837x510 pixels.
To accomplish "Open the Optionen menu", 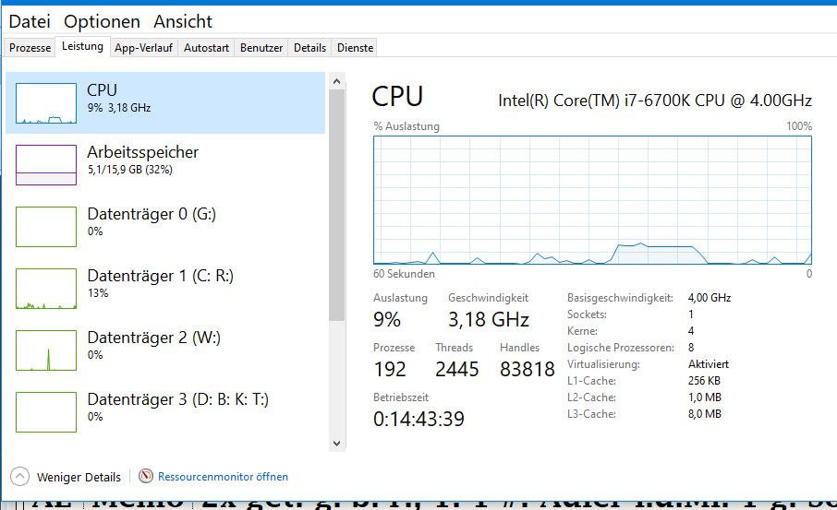I will (102, 21).
